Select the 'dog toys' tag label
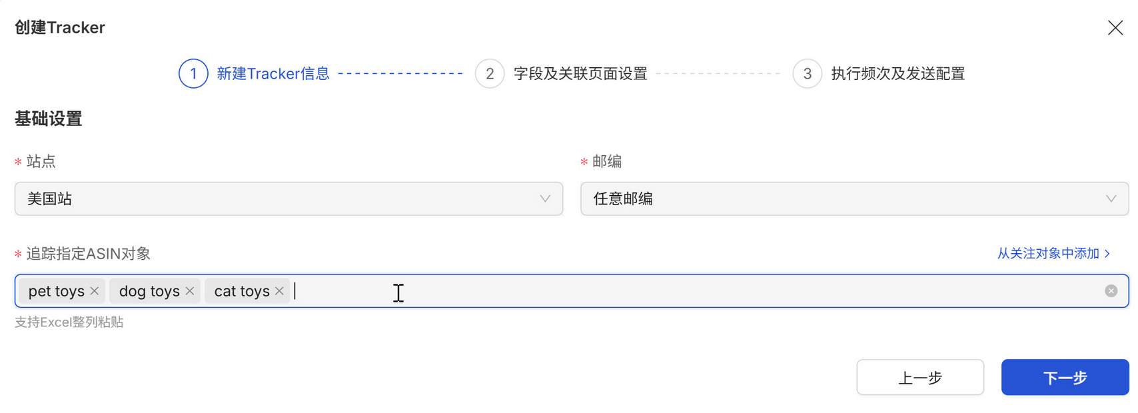This screenshot has height=413, width=1138. [x=149, y=291]
